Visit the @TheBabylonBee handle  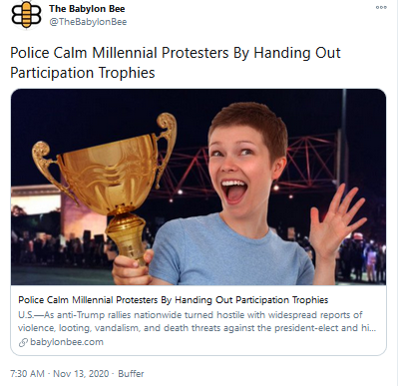pos(88,22)
